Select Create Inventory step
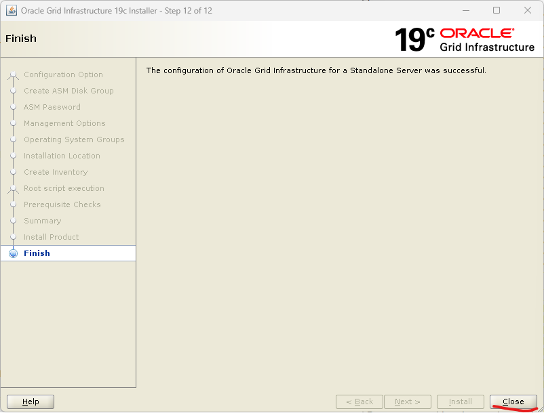The height and width of the screenshot is (413, 544). (56, 172)
